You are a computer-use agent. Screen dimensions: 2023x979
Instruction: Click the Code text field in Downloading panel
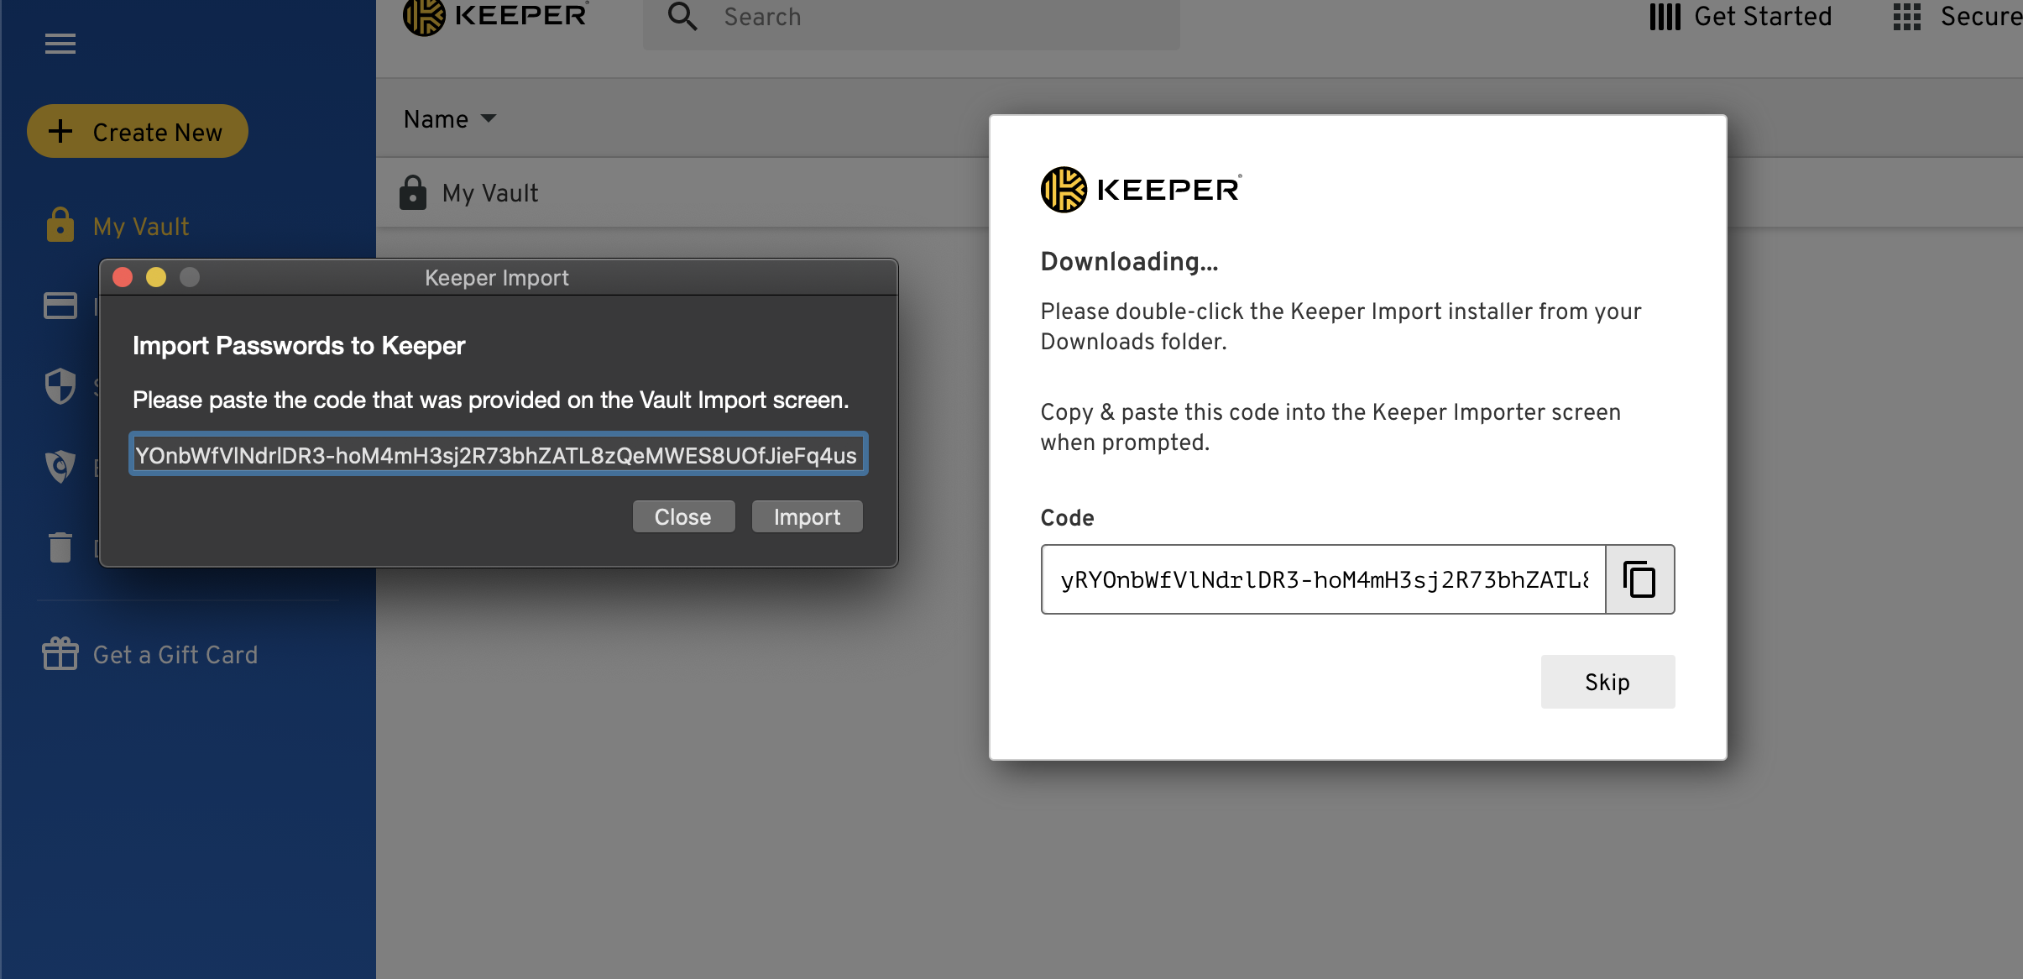(1322, 580)
